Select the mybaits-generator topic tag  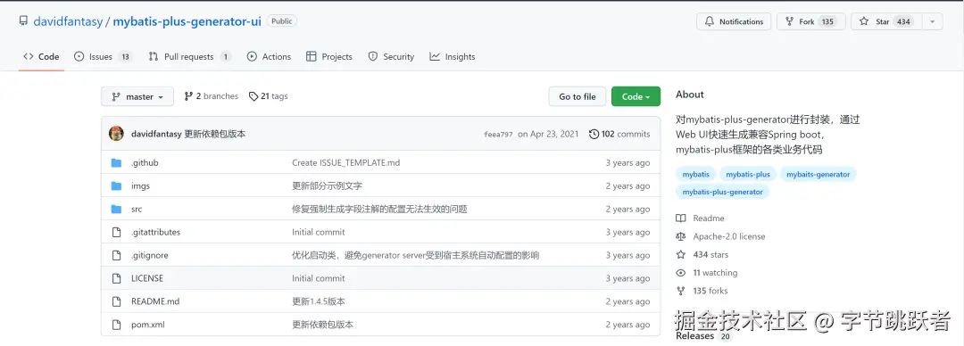point(818,174)
